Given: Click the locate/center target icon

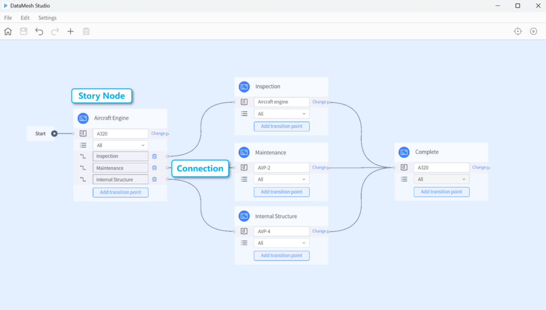Looking at the screenshot, I should [x=517, y=31].
